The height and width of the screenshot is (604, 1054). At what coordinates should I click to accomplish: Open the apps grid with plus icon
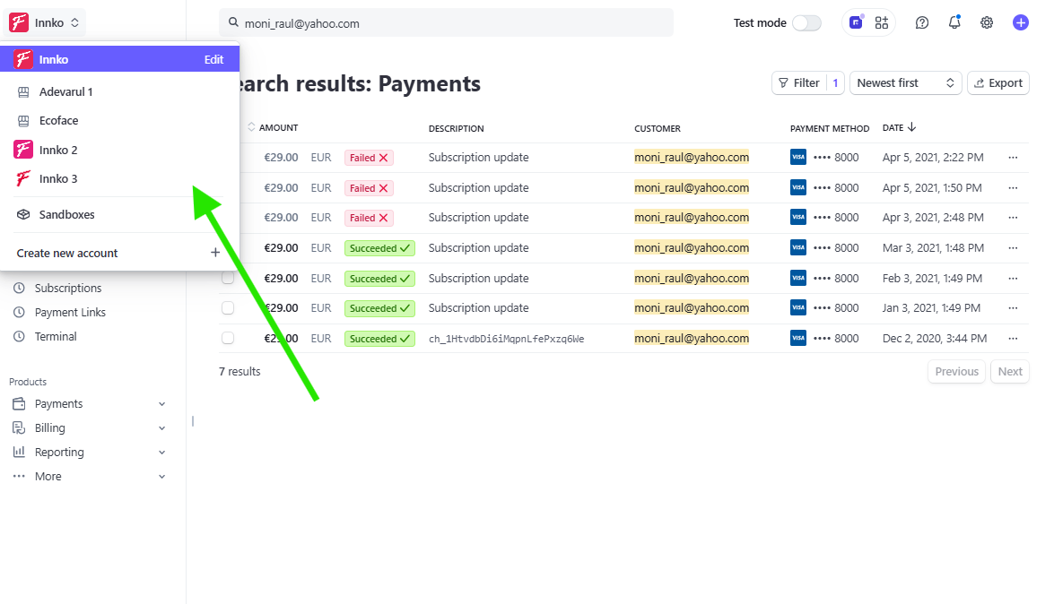tap(881, 22)
